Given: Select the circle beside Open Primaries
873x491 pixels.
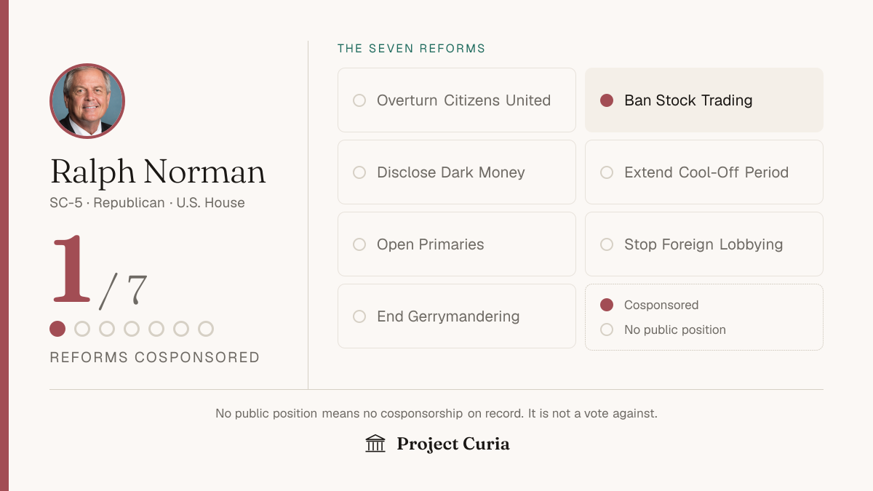Looking at the screenshot, I should [359, 244].
